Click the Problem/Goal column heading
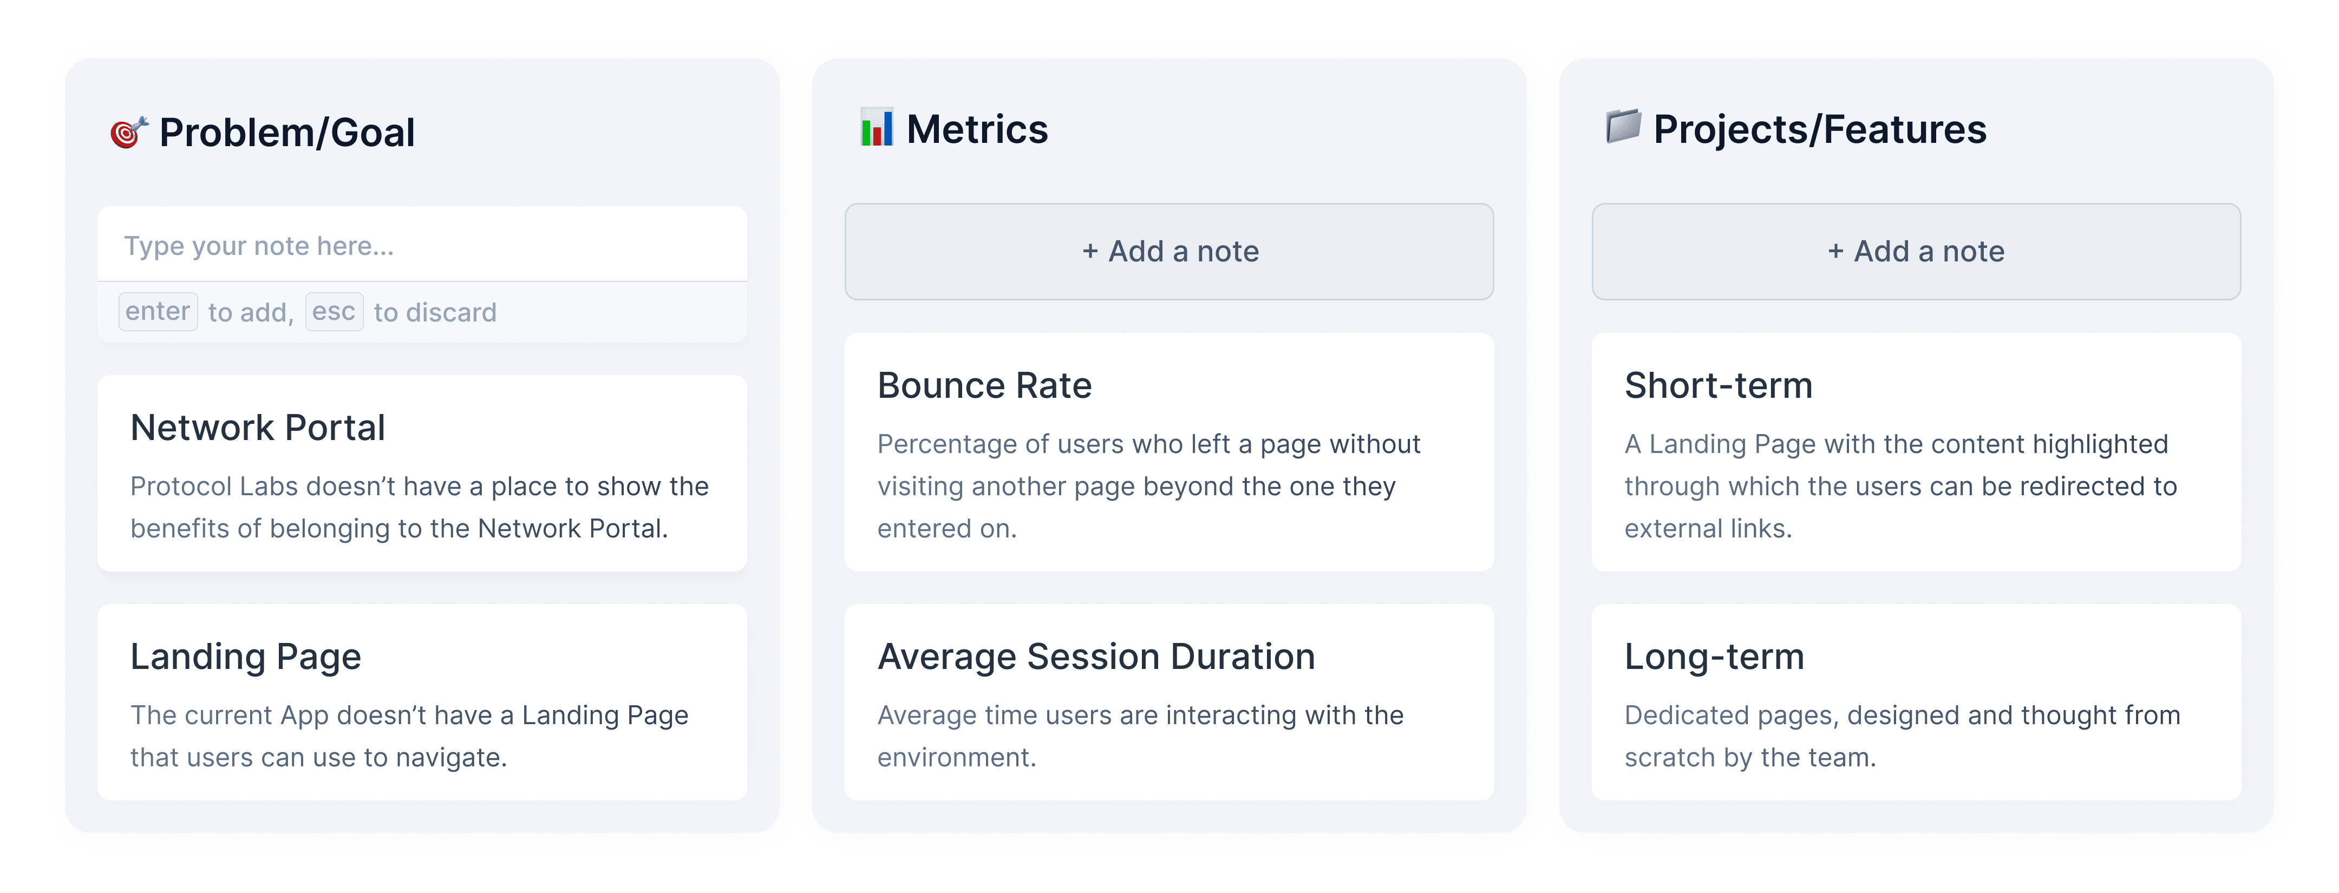Viewport: 2339px width, 893px height. [x=287, y=133]
